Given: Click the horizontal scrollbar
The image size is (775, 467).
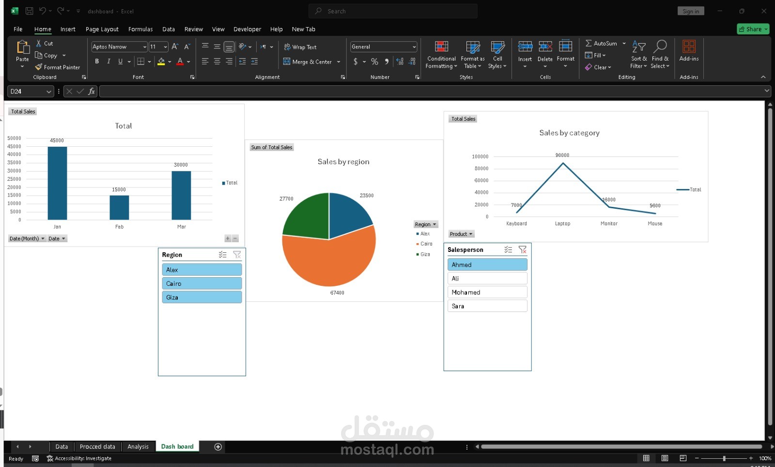Looking at the screenshot, I should point(621,447).
